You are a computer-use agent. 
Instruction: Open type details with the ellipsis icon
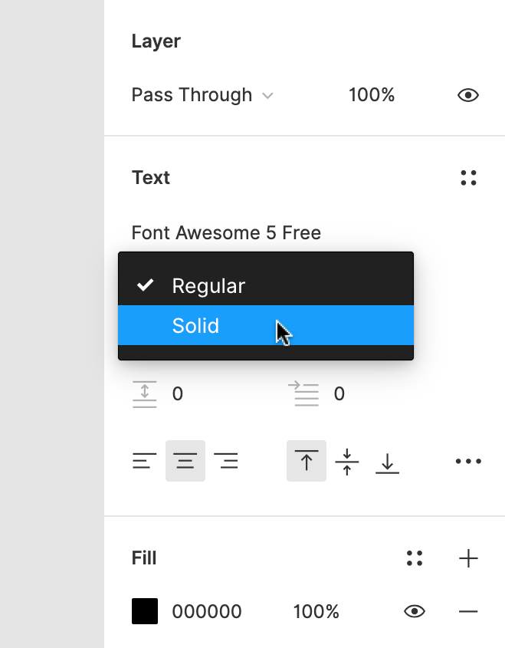[x=467, y=461]
